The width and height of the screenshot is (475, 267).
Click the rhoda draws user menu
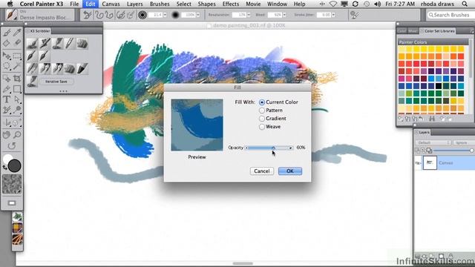(437, 4)
